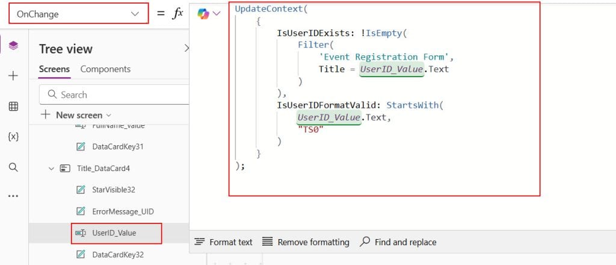Open the OnChange property dropdown

(79, 14)
